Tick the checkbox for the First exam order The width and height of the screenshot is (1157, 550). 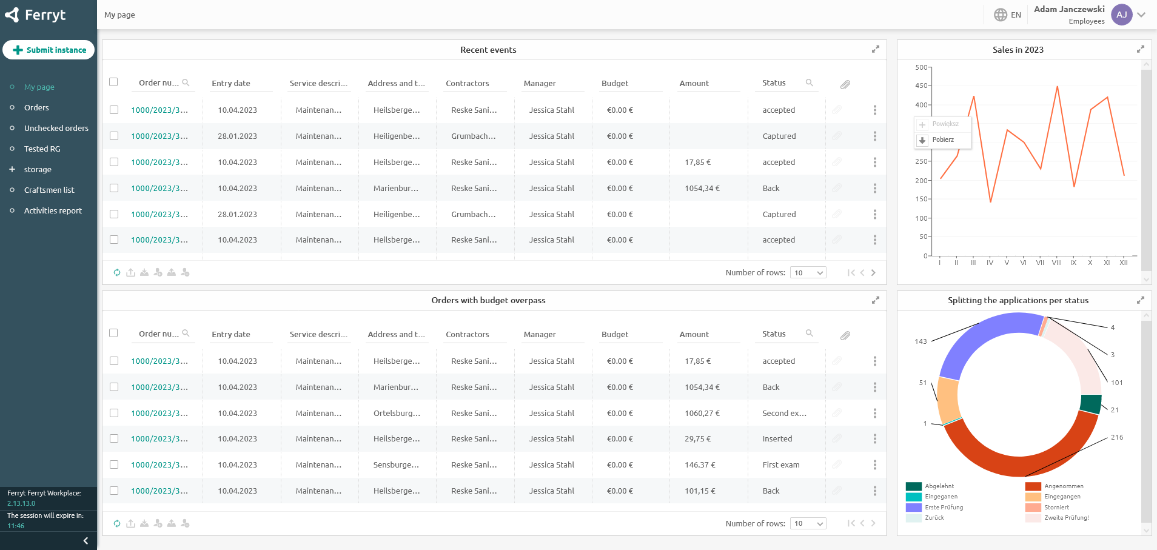113,464
